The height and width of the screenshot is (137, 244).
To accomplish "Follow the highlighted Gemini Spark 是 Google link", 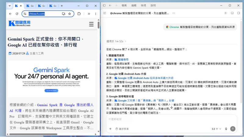I will (x=51, y=108).
